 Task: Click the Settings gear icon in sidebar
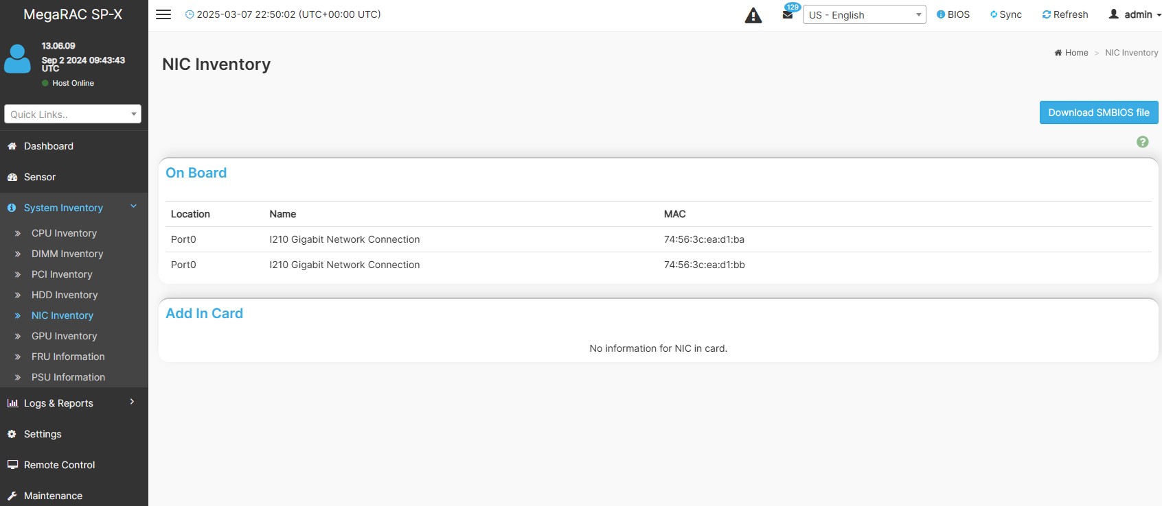[12, 434]
